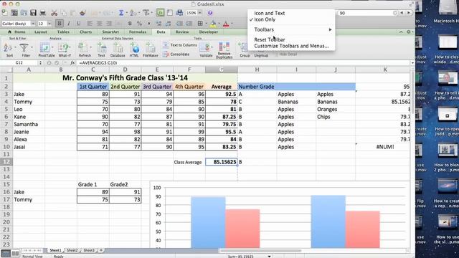Open the status bar Sum dropdown arrow

pos(269,257)
